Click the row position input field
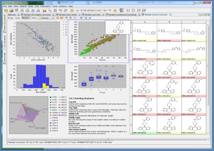The width and height of the screenshot is (214, 151). [x=93, y=10]
